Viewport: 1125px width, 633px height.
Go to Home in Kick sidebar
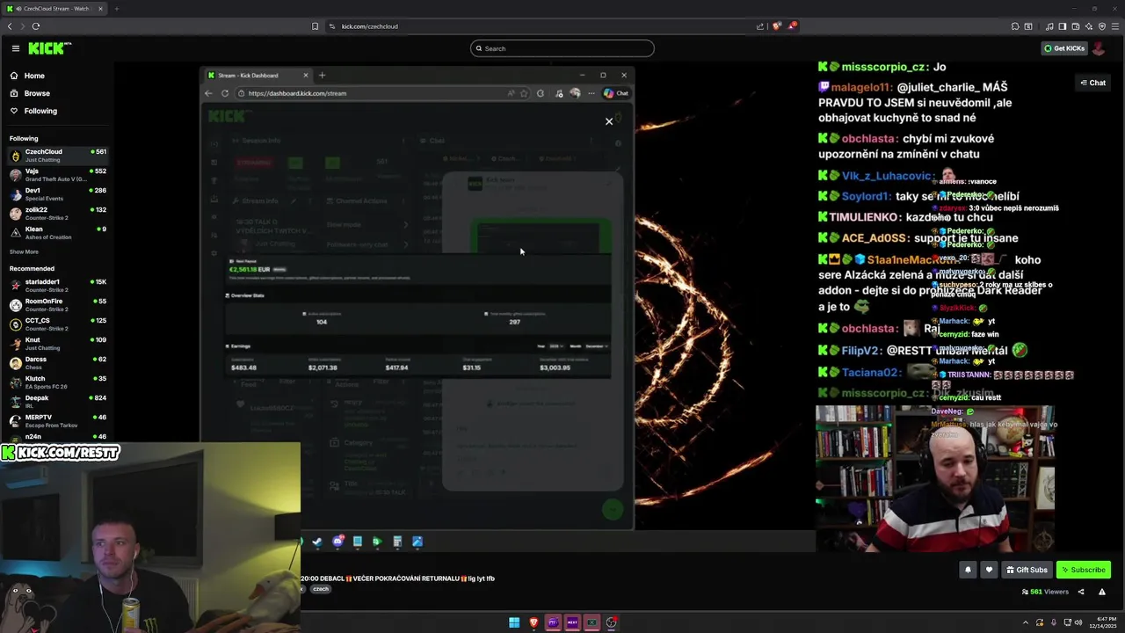click(34, 76)
